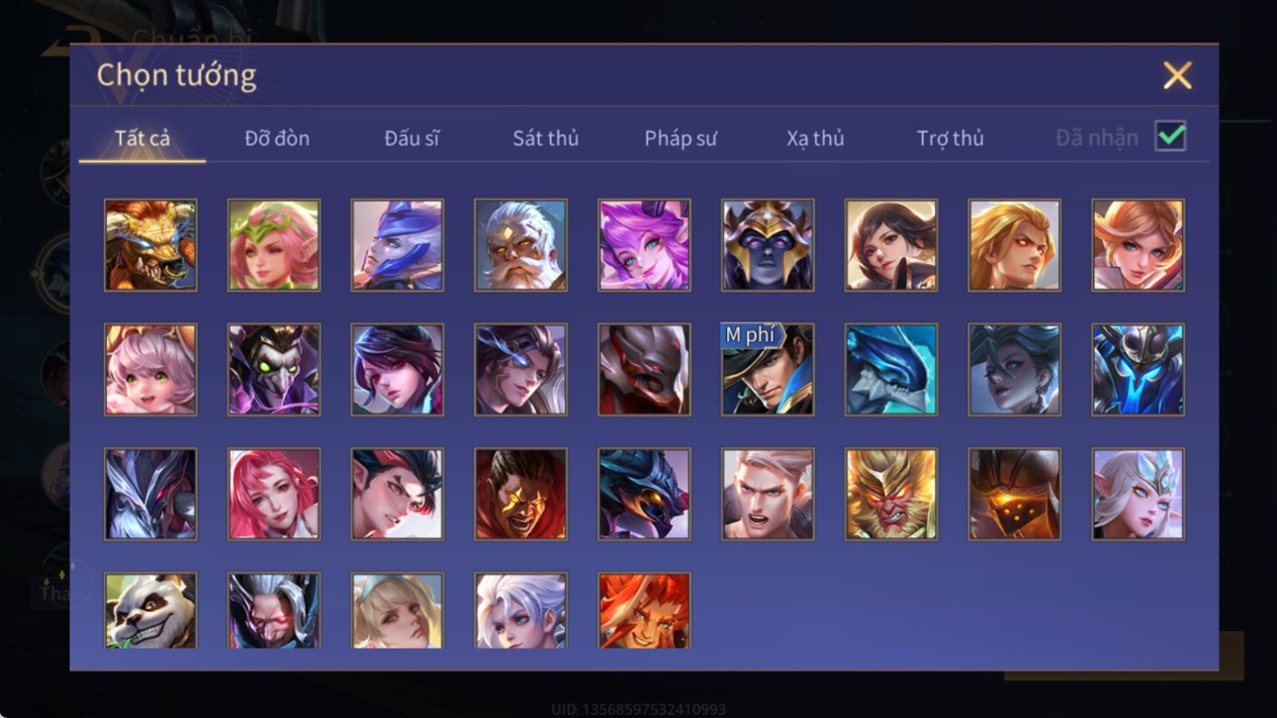
Task: Filter heroes by Xạ thủ tab
Action: pyautogui.click(x=815, y=138)
